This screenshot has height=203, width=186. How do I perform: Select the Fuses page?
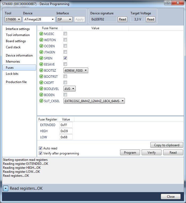pos(19,68)
